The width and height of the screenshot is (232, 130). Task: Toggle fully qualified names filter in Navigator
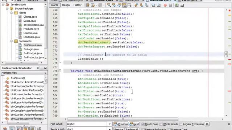click(32, 129)
